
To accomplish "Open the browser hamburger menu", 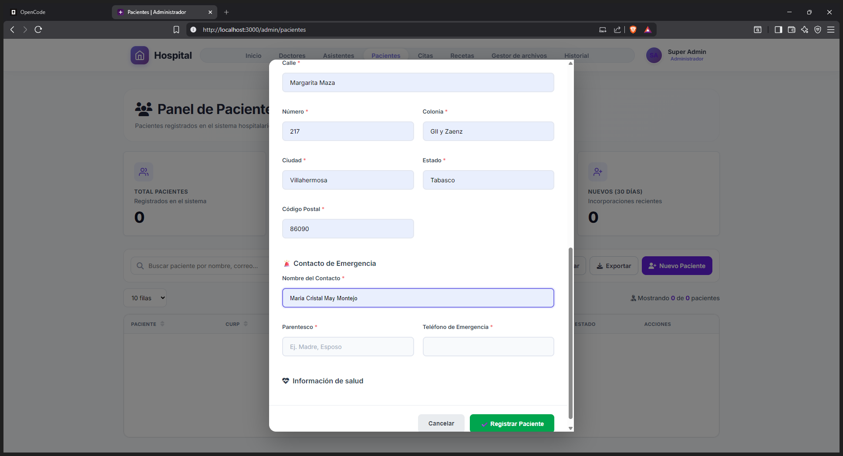I will (831, 30).
